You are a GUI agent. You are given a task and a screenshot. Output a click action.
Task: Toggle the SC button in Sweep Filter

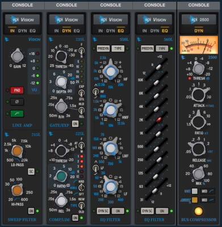31,171
